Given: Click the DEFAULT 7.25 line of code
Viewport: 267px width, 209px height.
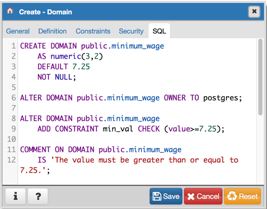Looking at the screenshot, I should pyautogui.click(x=63, y=67).
